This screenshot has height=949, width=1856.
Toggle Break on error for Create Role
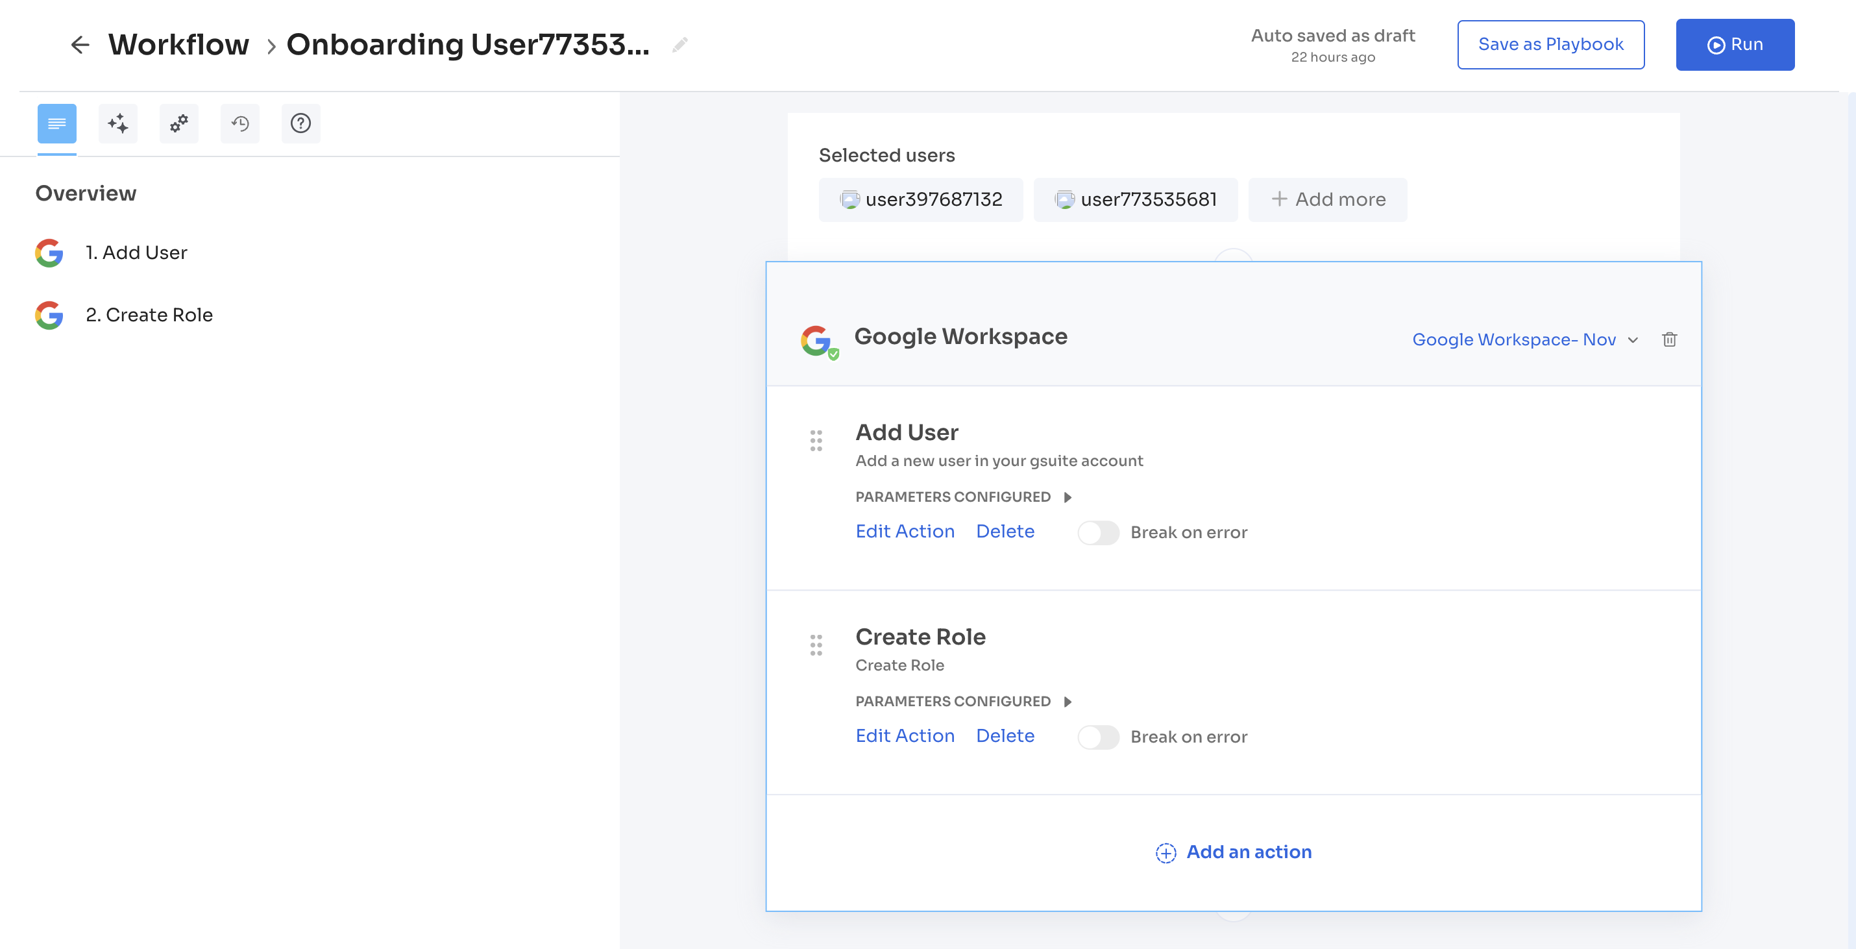[x=1098, y=737]
